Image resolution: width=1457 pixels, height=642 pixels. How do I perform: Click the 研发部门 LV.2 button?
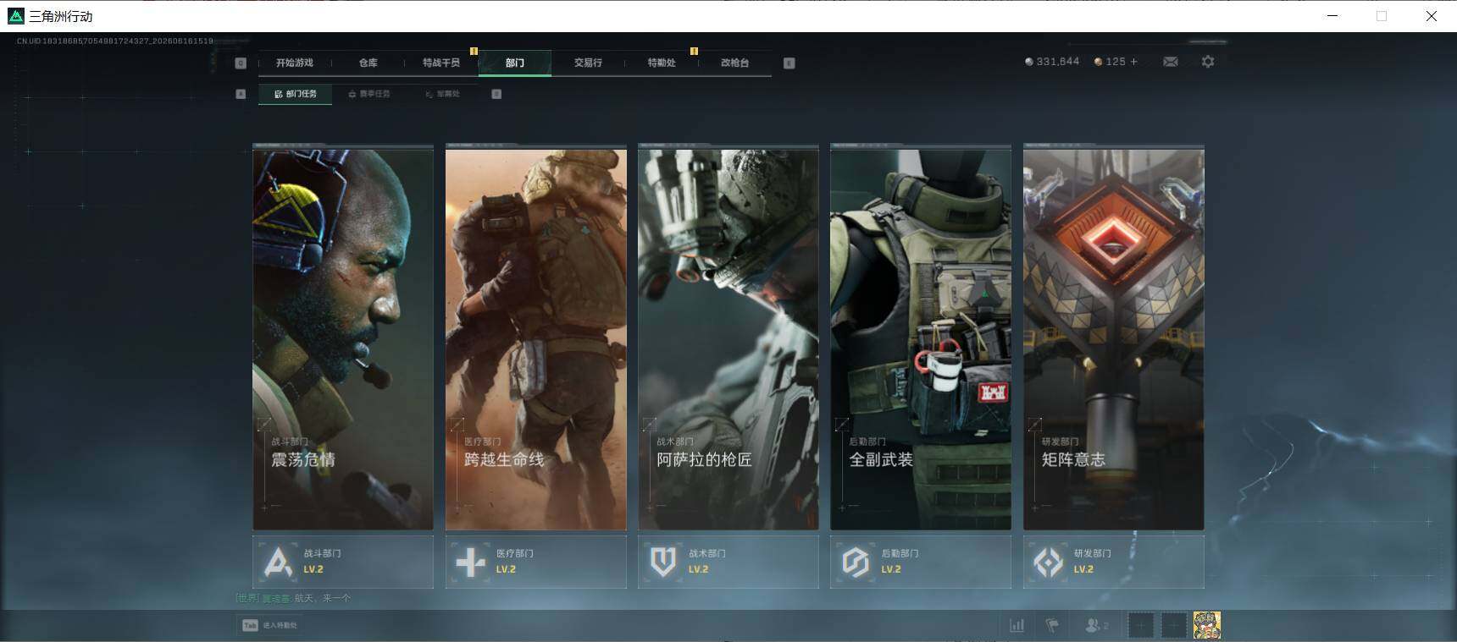[1114, 562]
